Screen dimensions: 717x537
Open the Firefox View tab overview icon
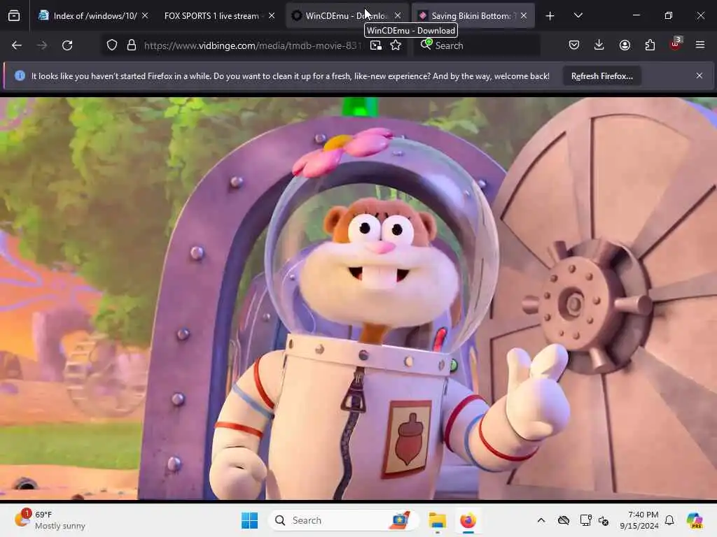[14, 15]
